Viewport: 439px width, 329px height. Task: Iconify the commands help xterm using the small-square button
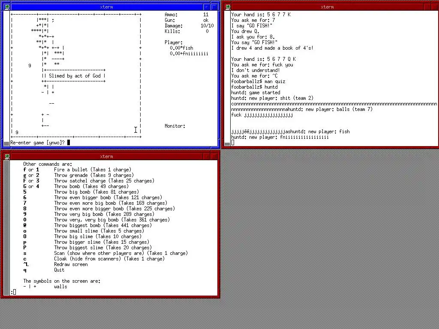point(207,156)
